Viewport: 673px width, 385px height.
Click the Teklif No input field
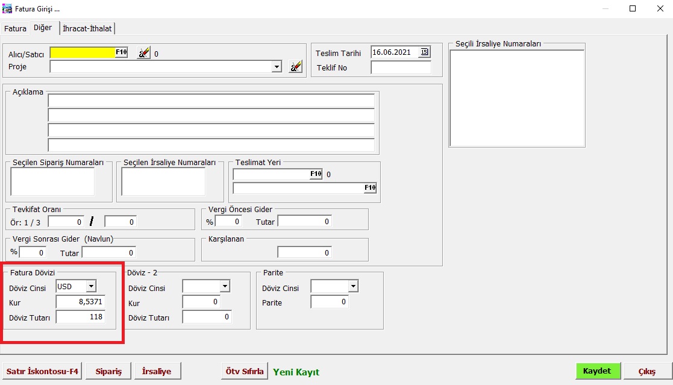tap(401, 67)
